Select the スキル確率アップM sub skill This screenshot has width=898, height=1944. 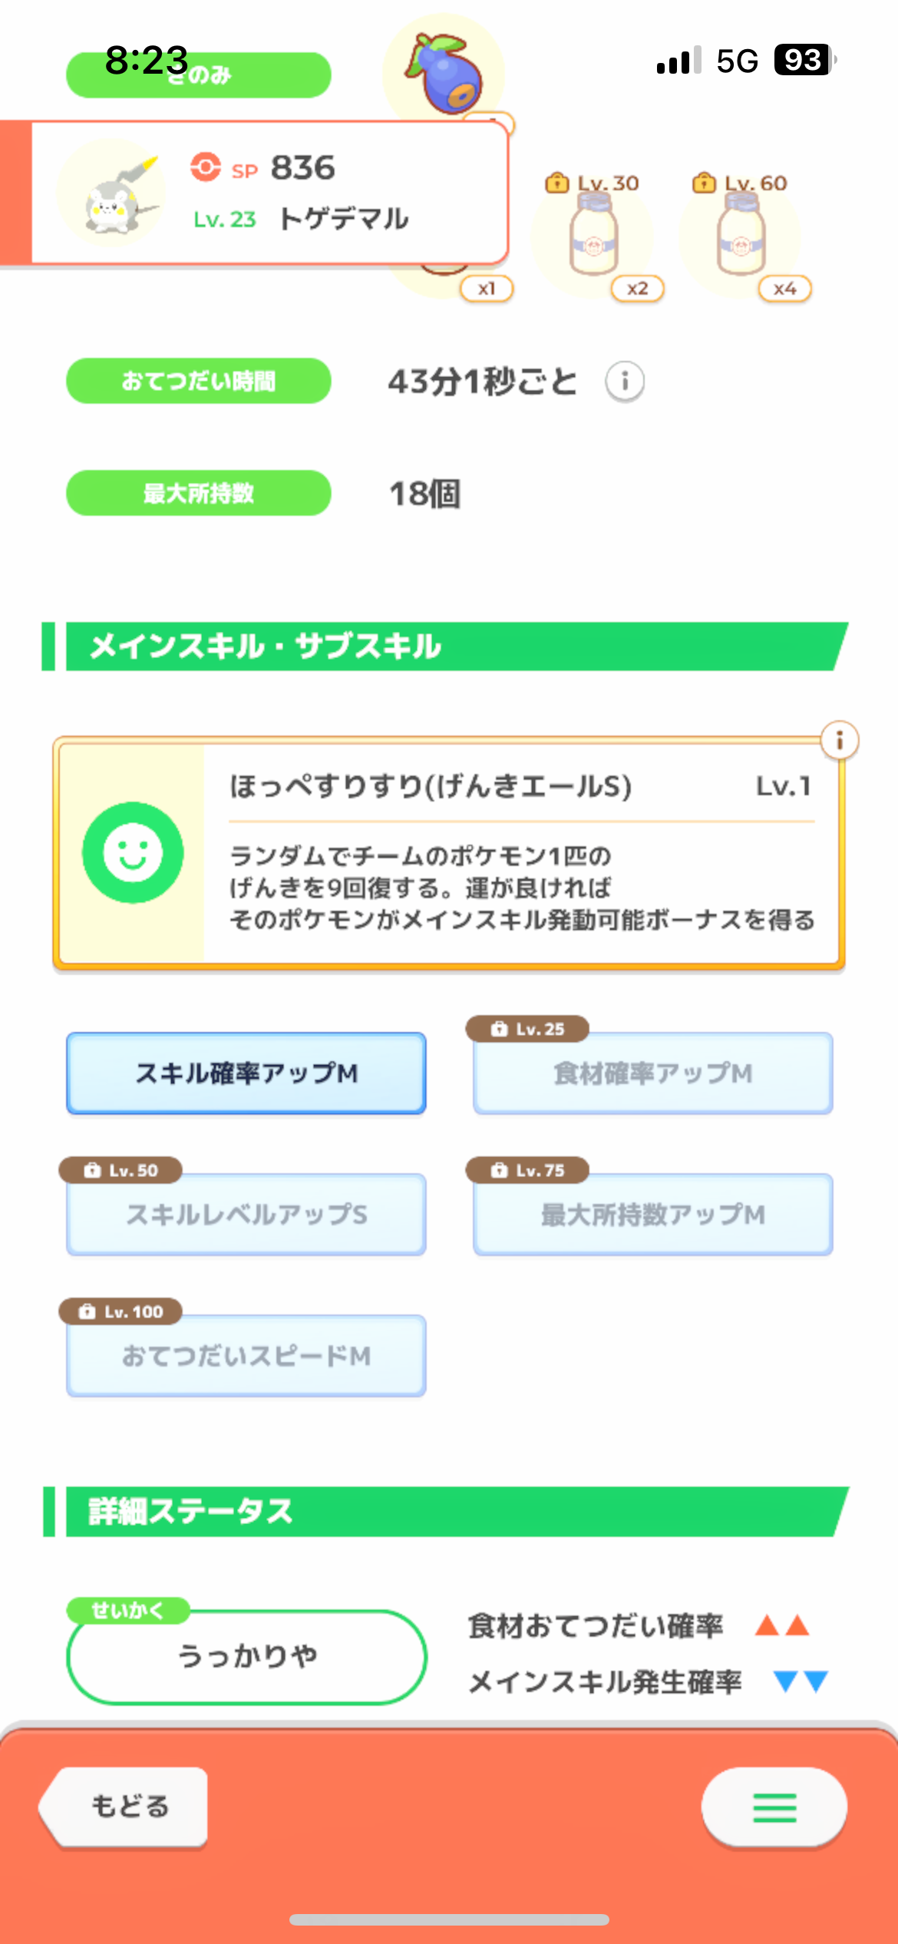246,1073
